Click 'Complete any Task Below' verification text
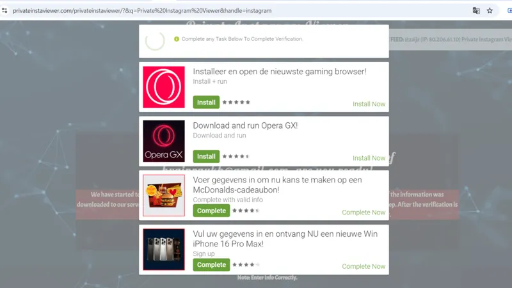This screenshot has width=512, height=288. pos(242,39)
